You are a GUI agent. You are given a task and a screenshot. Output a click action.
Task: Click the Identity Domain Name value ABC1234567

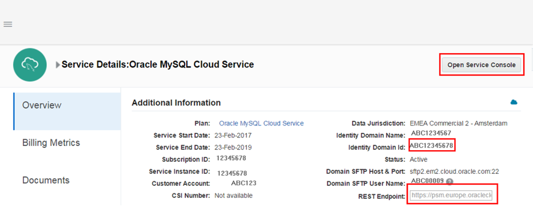[x=431, y=133]
